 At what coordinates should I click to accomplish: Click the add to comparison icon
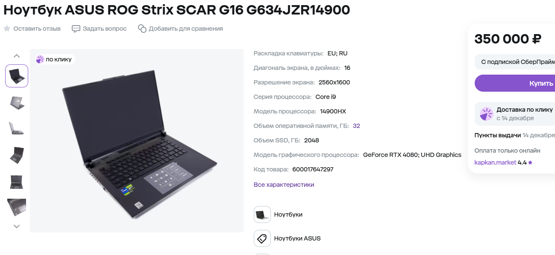pos(142,29)
